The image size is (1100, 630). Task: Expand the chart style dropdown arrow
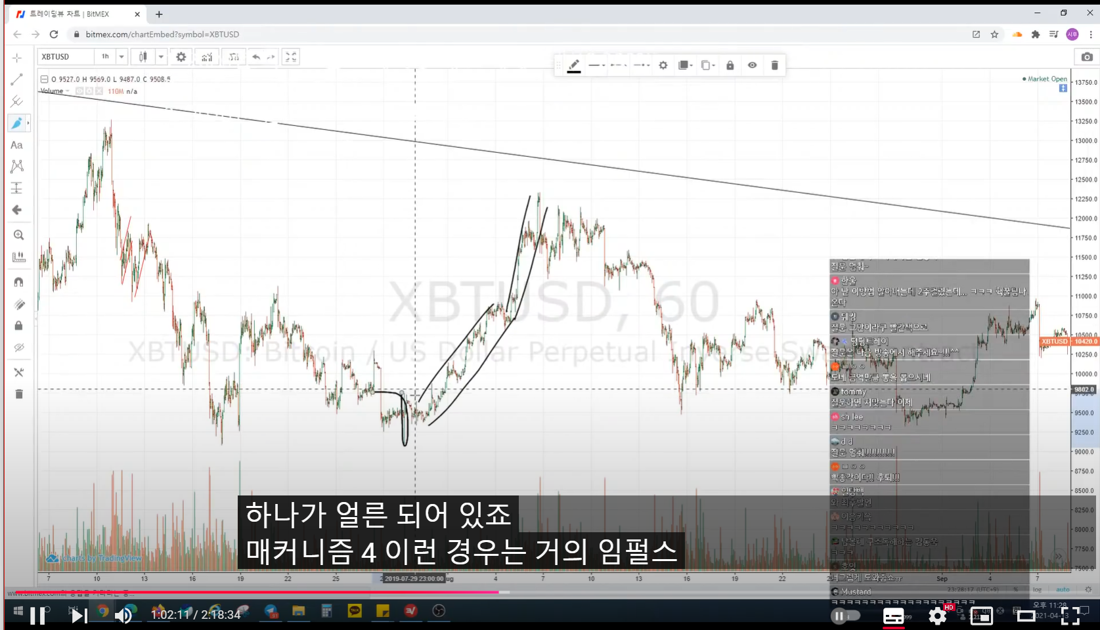(x=161, y=57)
